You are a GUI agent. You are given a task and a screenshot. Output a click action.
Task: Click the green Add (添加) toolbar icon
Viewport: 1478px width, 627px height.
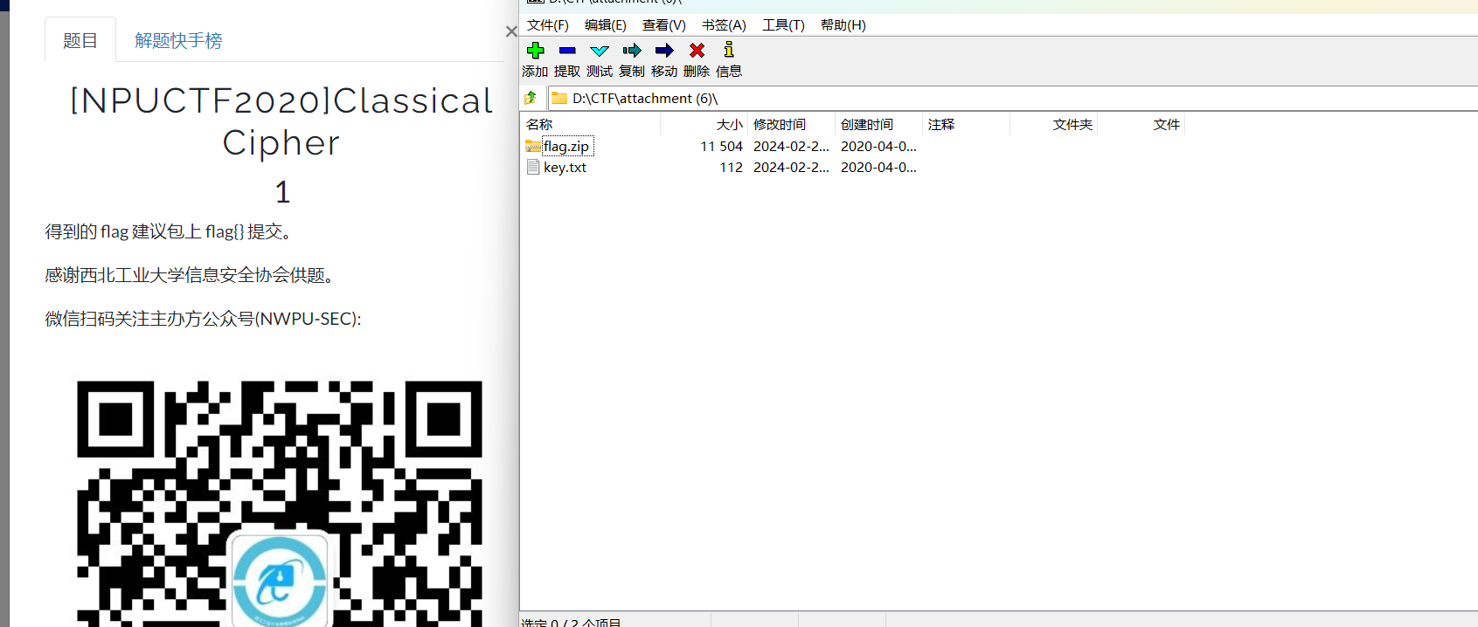coord(536,51)
